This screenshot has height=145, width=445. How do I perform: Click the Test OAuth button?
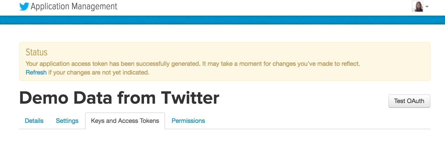click(409, 101)
